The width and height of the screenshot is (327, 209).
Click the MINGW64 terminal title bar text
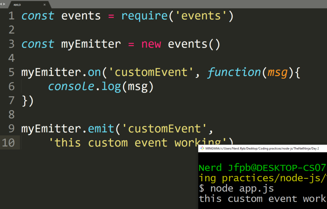pos(262,148)
